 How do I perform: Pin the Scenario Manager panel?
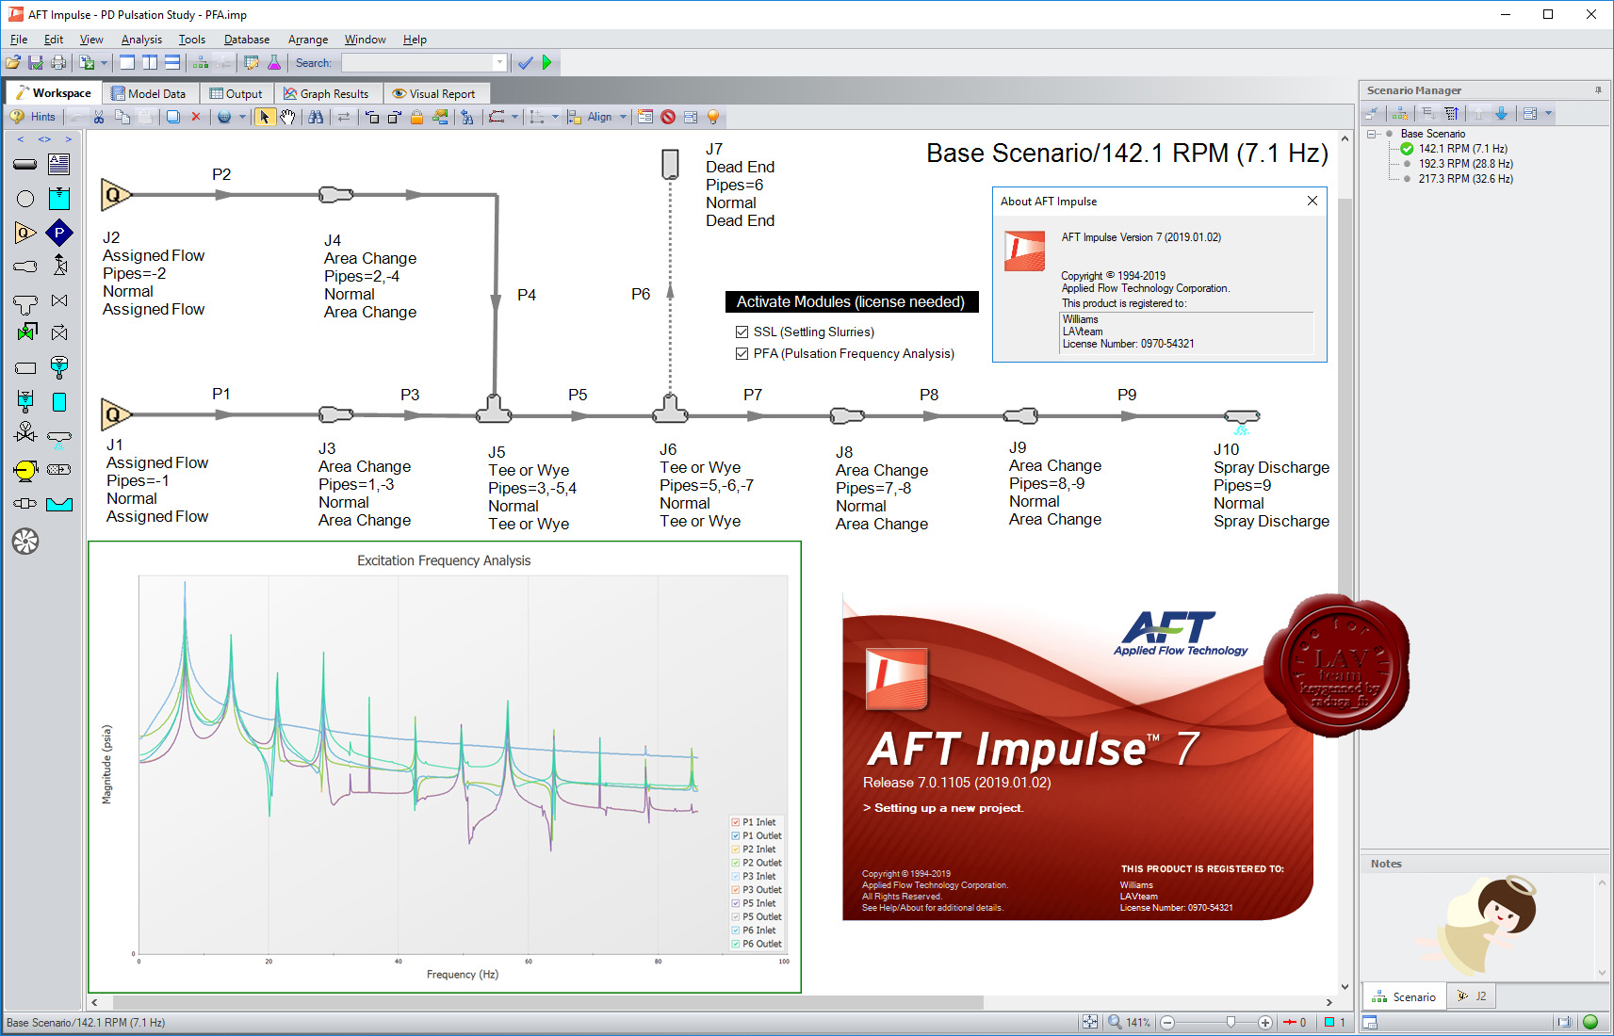click(x=1598, y=90)
